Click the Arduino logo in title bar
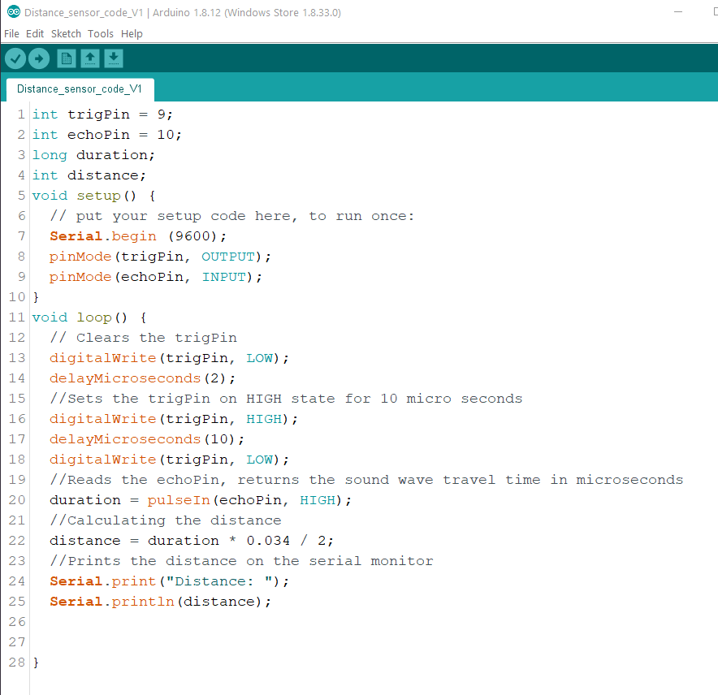The image size is (718, 695). 13,12
